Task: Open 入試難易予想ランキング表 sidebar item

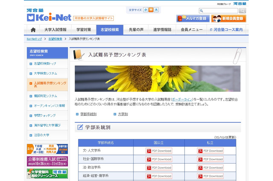Action: tap(47, 85)
